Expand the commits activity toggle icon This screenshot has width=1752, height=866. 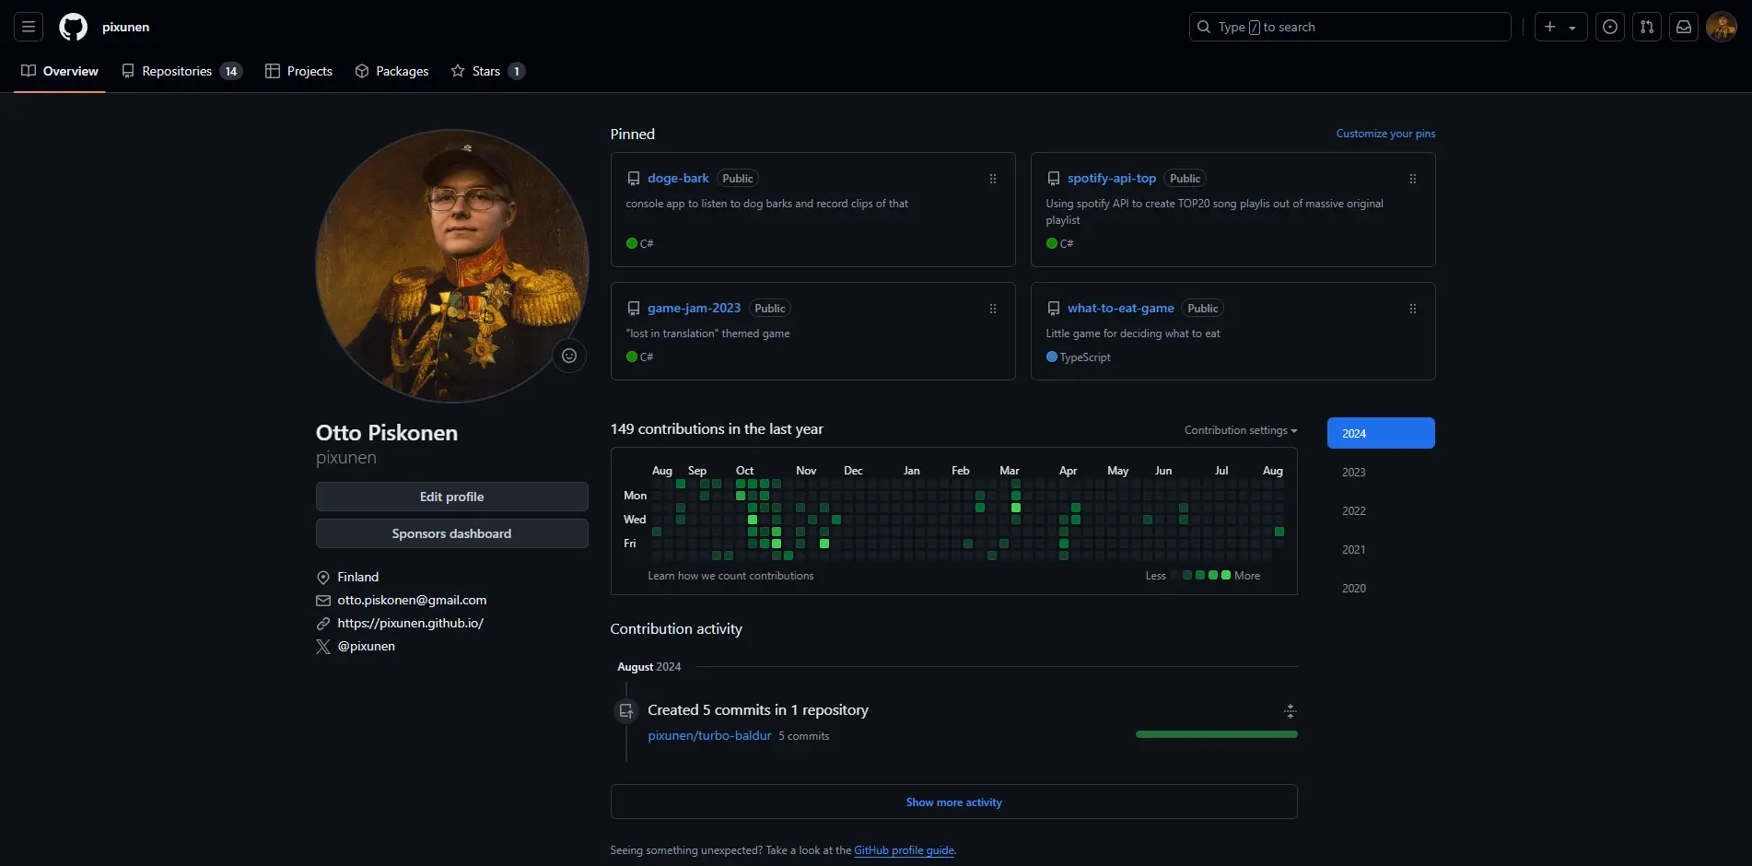[1291, 710]
